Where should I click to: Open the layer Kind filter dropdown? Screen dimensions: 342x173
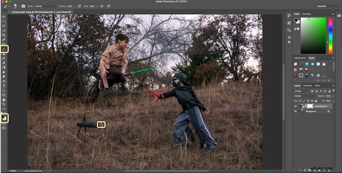point(302,91)
